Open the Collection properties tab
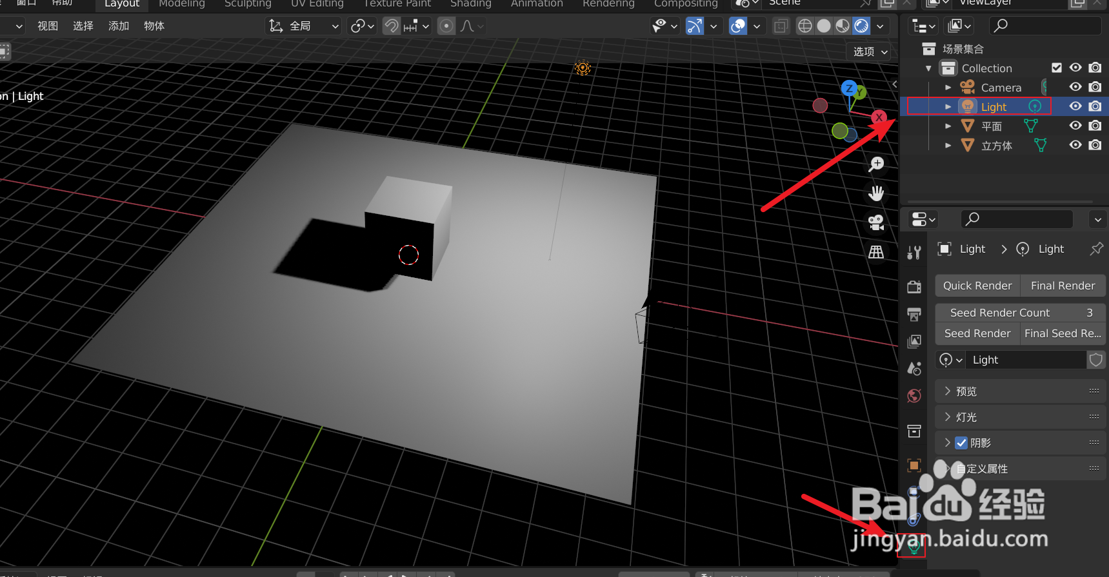Screen dimensions: 1109x577 click(914, 431)
